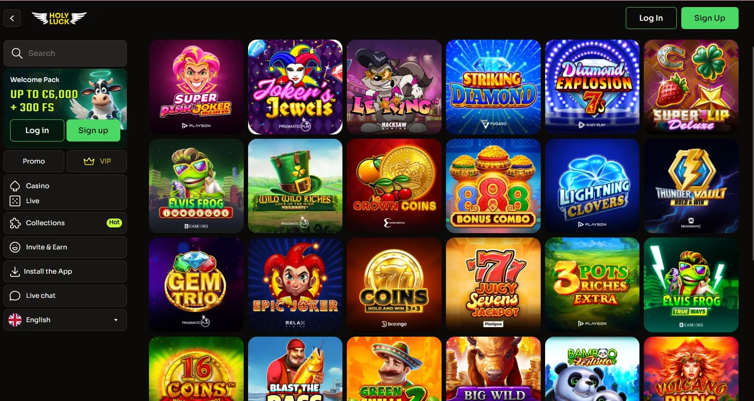Open Collections via the puzzle piece icon

click(x=15, y=223)
